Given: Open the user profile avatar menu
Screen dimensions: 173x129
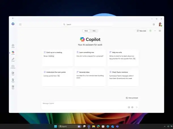Looking at the screenshot, I should pos(160,25).
